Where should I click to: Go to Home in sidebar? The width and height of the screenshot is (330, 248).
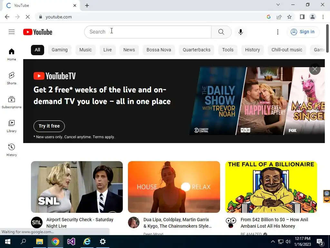point(12,54)
